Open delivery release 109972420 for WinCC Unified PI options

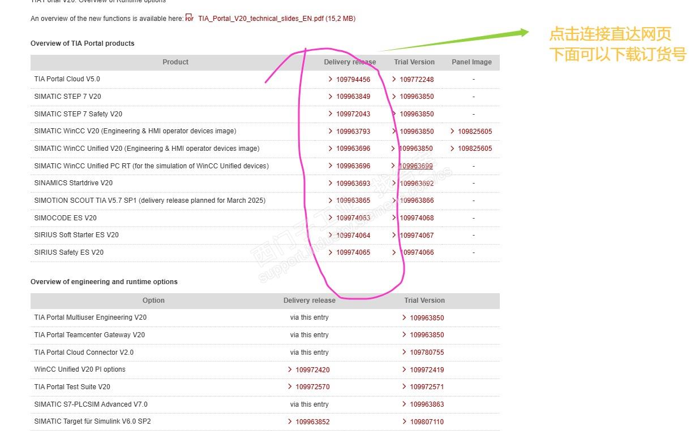(312, 370)
